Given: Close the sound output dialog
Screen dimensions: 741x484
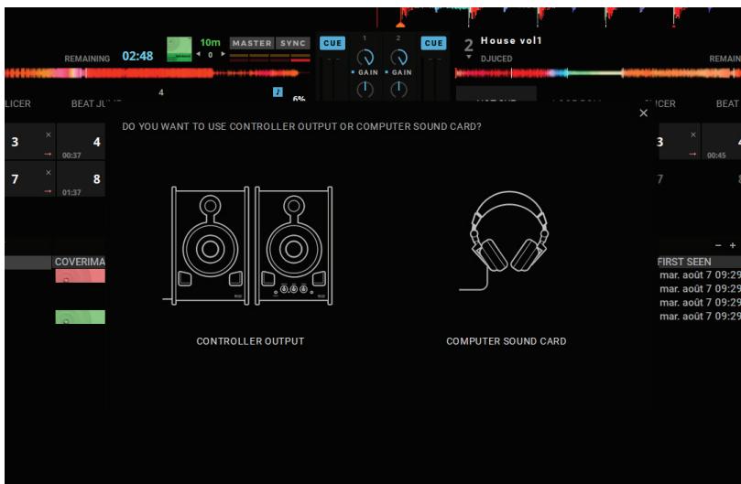Looking at the screenshot, I should tap(643, 113).
